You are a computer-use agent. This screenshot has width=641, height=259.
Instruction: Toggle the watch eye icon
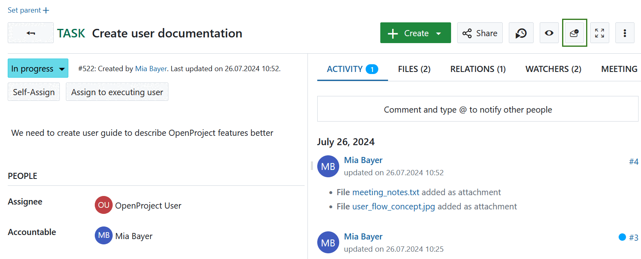click(549, 33)
